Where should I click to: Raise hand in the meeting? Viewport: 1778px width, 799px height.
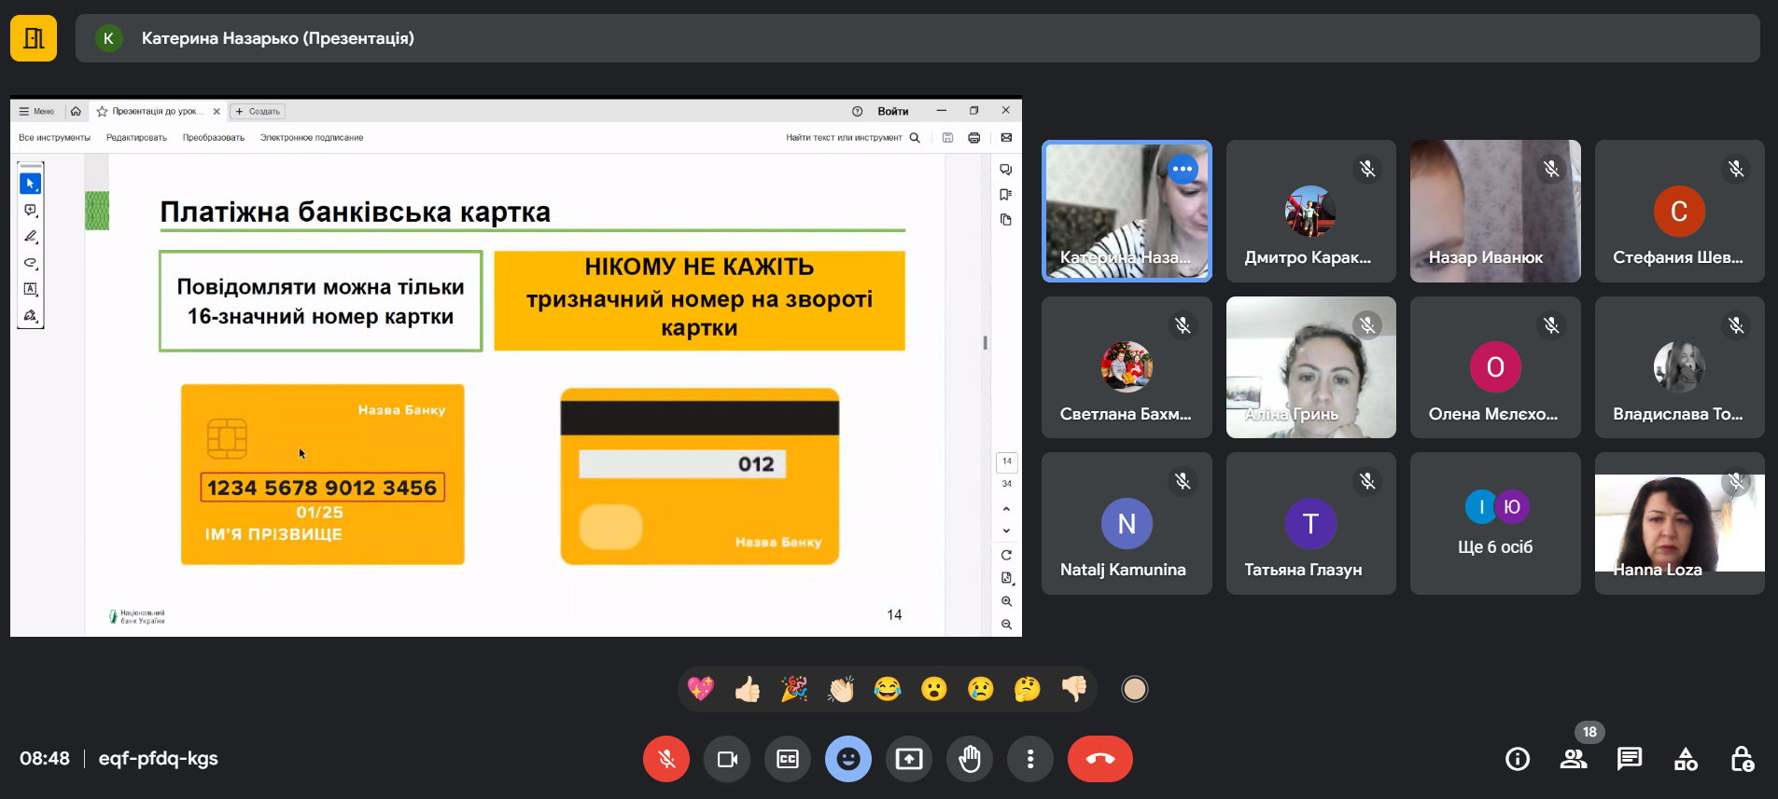(x=970, y=759)
